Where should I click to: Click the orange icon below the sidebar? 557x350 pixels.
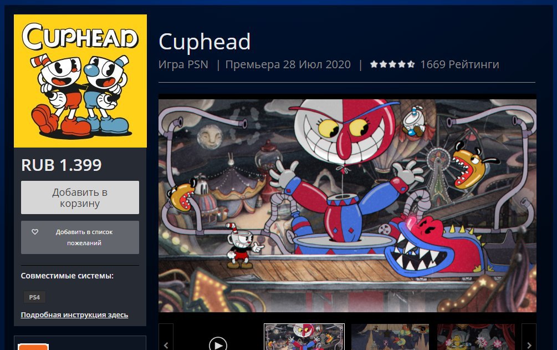click(x=33, y=347)
